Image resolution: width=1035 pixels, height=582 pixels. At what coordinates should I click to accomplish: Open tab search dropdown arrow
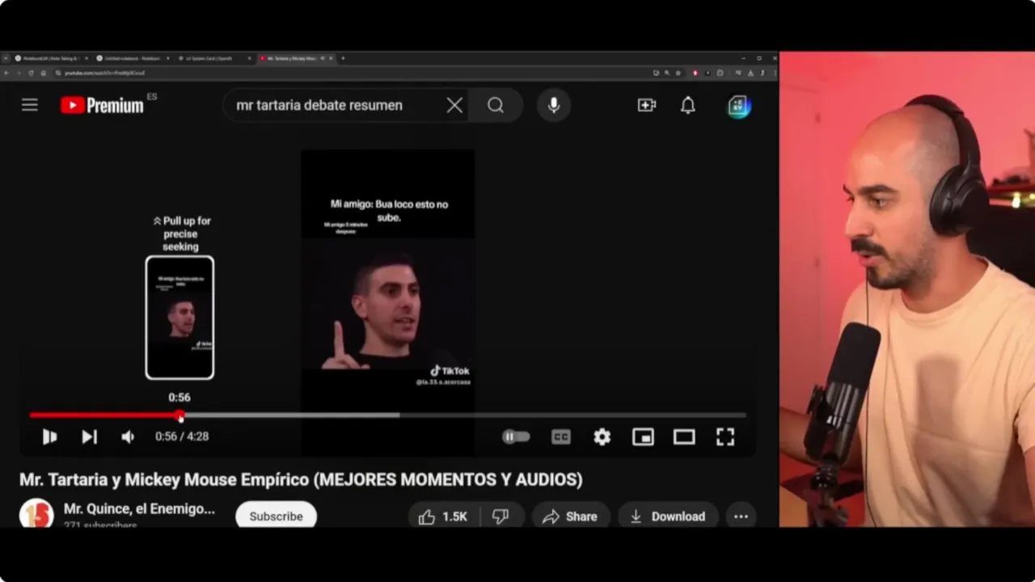point(6,58)
